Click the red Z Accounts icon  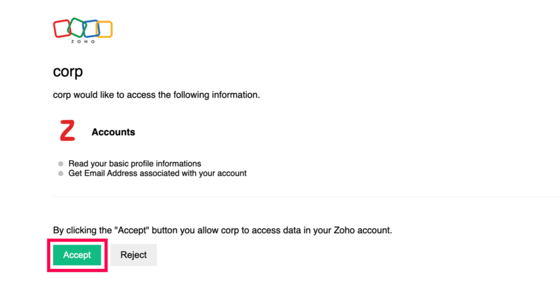click(x=68, y=131)
